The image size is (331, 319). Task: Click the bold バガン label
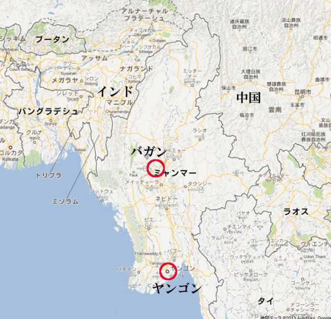pos(149,152)
